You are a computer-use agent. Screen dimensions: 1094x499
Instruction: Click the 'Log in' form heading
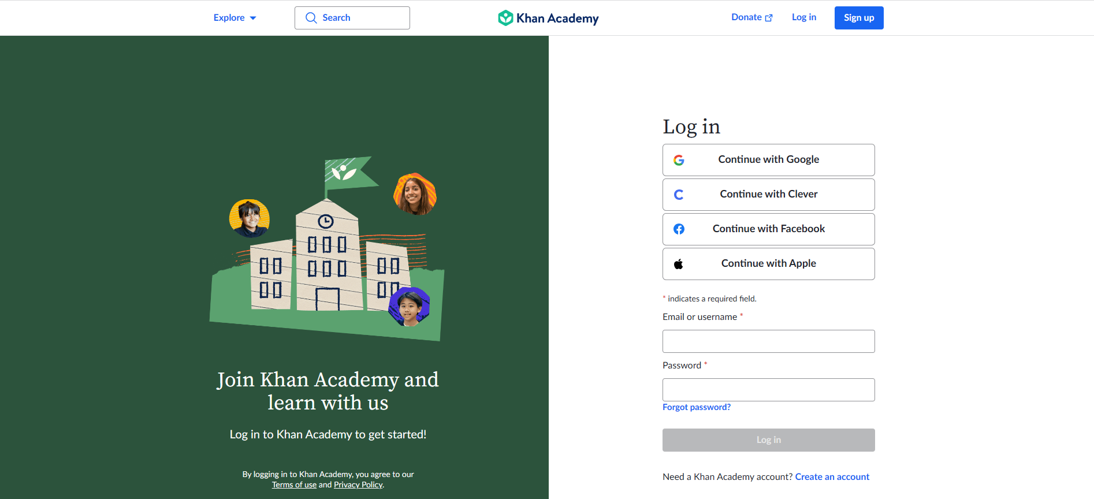click(691, 127)
